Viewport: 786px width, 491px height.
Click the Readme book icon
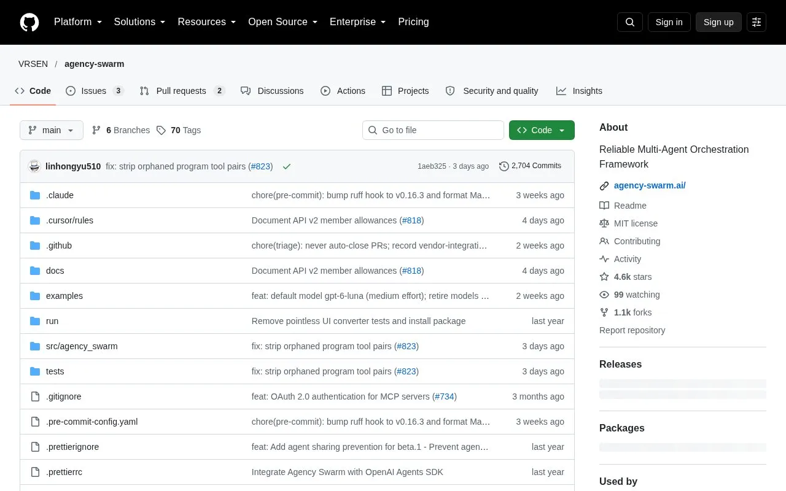[604, 206]
